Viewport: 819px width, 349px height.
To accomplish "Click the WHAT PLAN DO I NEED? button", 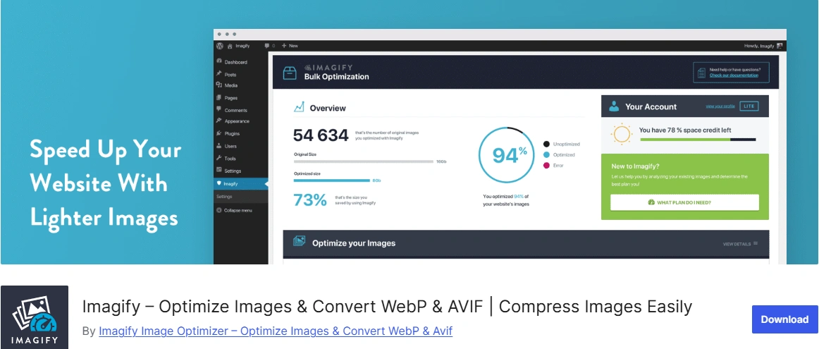I will [x=684, y=202].
